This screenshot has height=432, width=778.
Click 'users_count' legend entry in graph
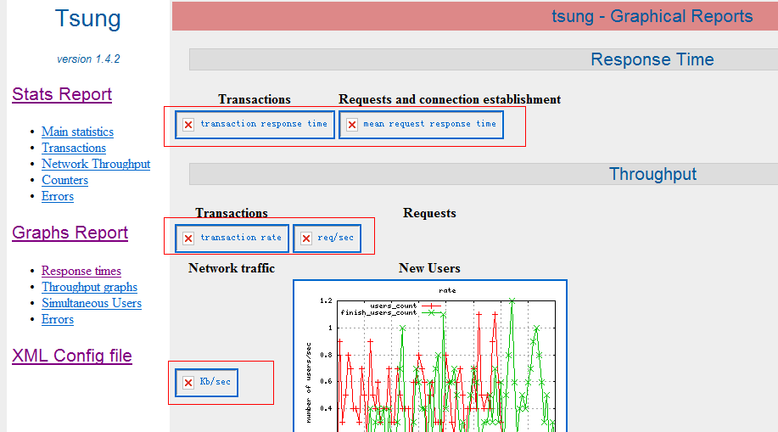click(x=394, y=306)
